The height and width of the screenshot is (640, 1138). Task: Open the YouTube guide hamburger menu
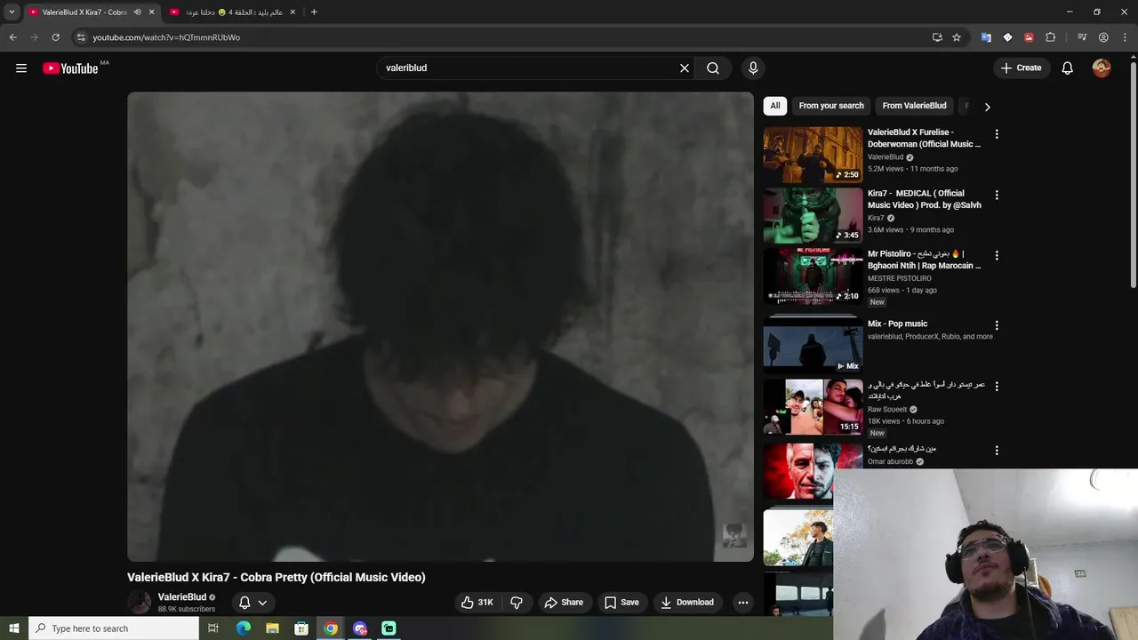(x=21, y=68)
